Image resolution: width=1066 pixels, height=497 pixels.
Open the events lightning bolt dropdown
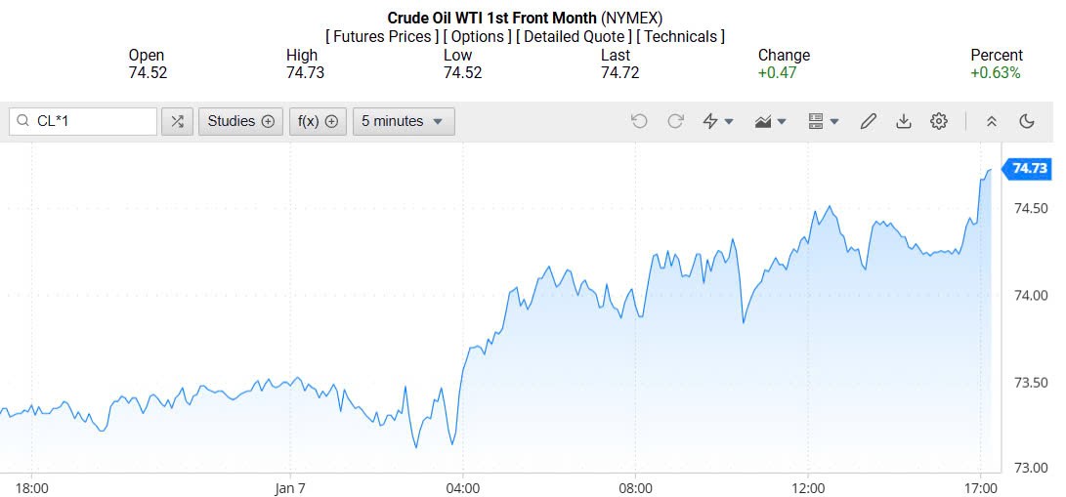pyautogui.click(x=718, y=121)
